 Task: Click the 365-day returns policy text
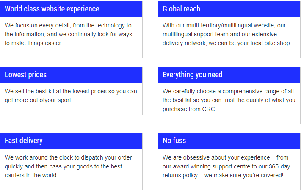(226, 166)
